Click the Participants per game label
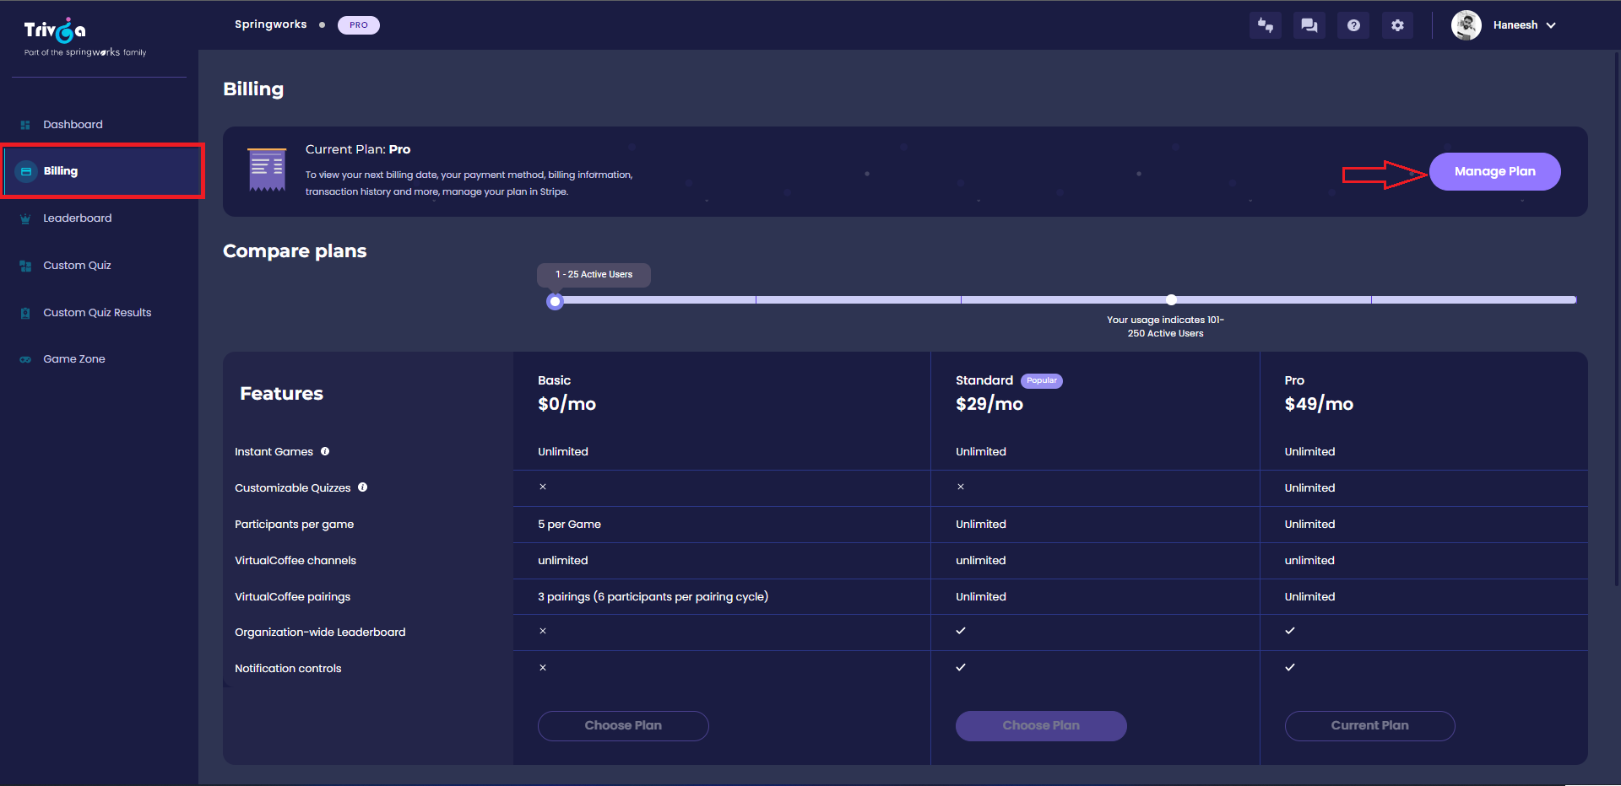 (294, 525)
